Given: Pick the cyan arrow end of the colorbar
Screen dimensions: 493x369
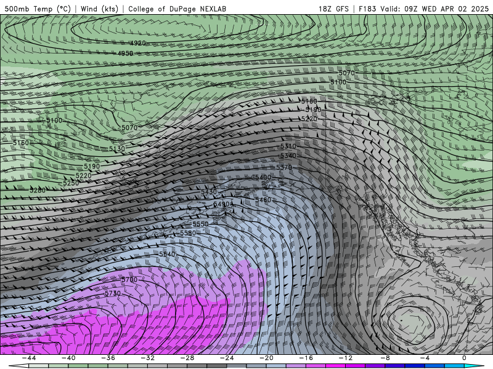Looking at the screenshot, I should coord(474,366).
